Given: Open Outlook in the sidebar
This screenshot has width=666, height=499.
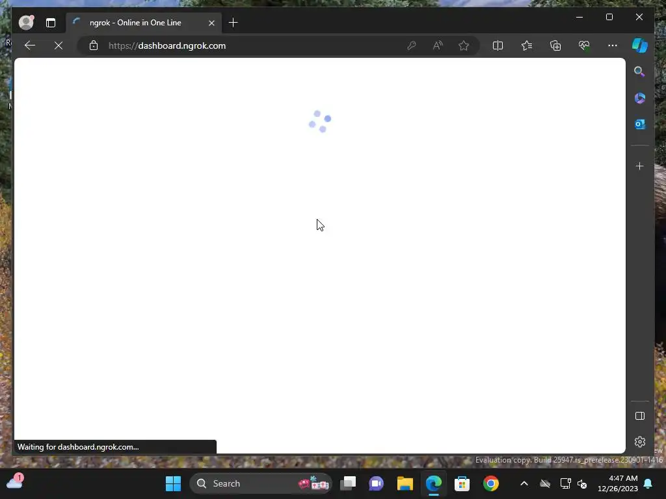Looking at the screenshot, I should tap(640, 124).
